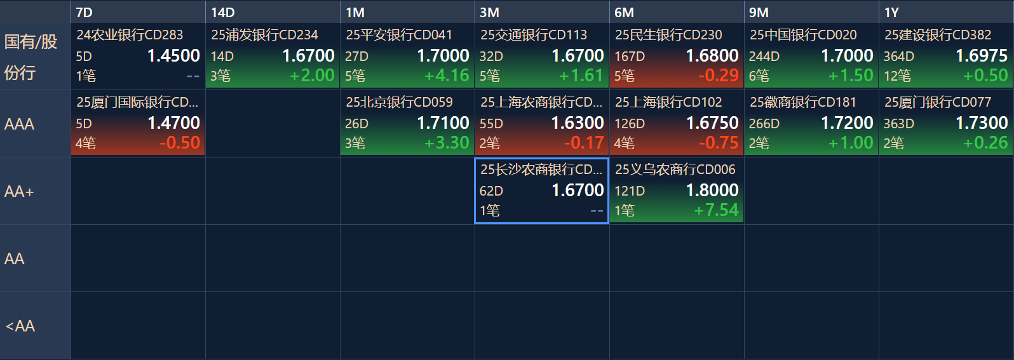Open the highlighted 25长沙农商银行CD cell
Viewport: 1014px width, 360px height.
click(x=542, y=190)
